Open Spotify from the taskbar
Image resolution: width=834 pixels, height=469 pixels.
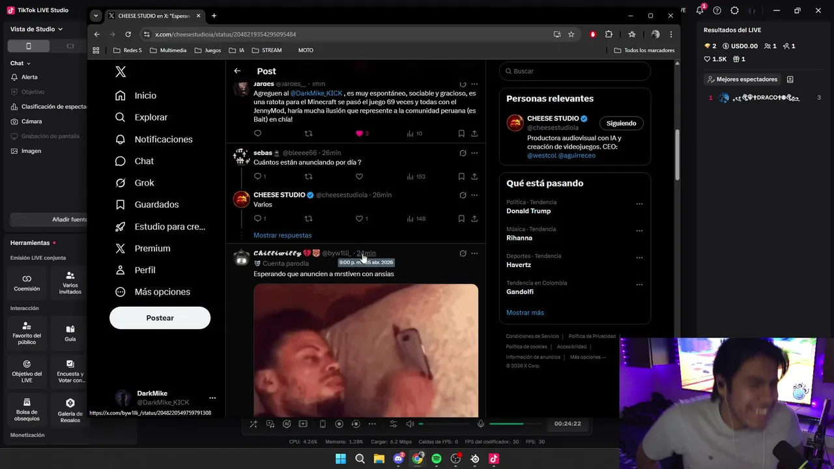coord(437,459)
